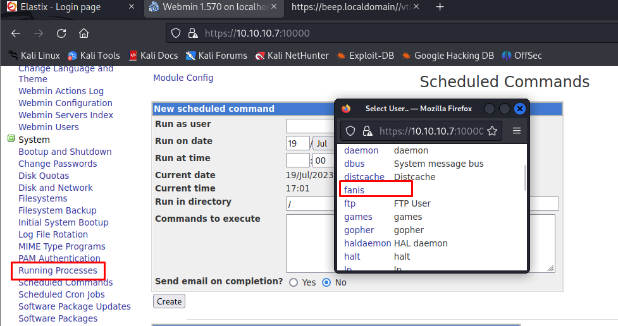Close the Webmin 1.570 tab
Image resolution: width=618 pixels, height=326 pixels.
[x=274, y=7]
